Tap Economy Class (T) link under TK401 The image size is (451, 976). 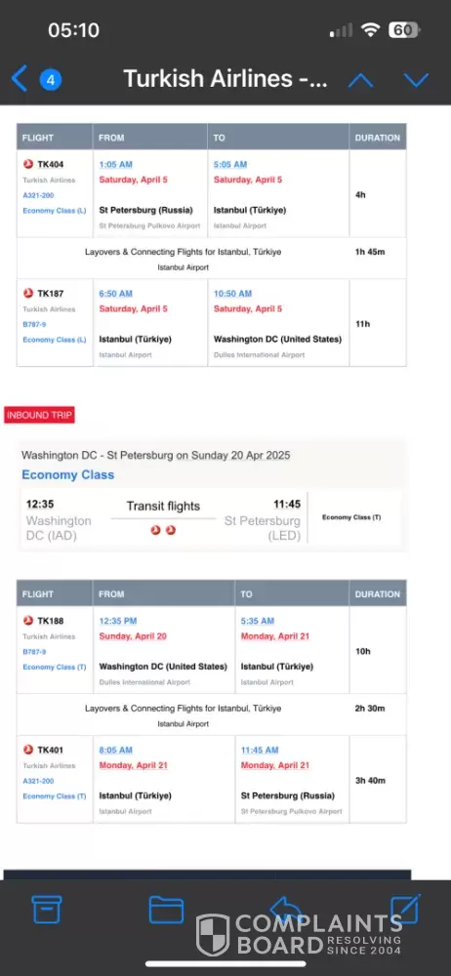tap(55, 796)
